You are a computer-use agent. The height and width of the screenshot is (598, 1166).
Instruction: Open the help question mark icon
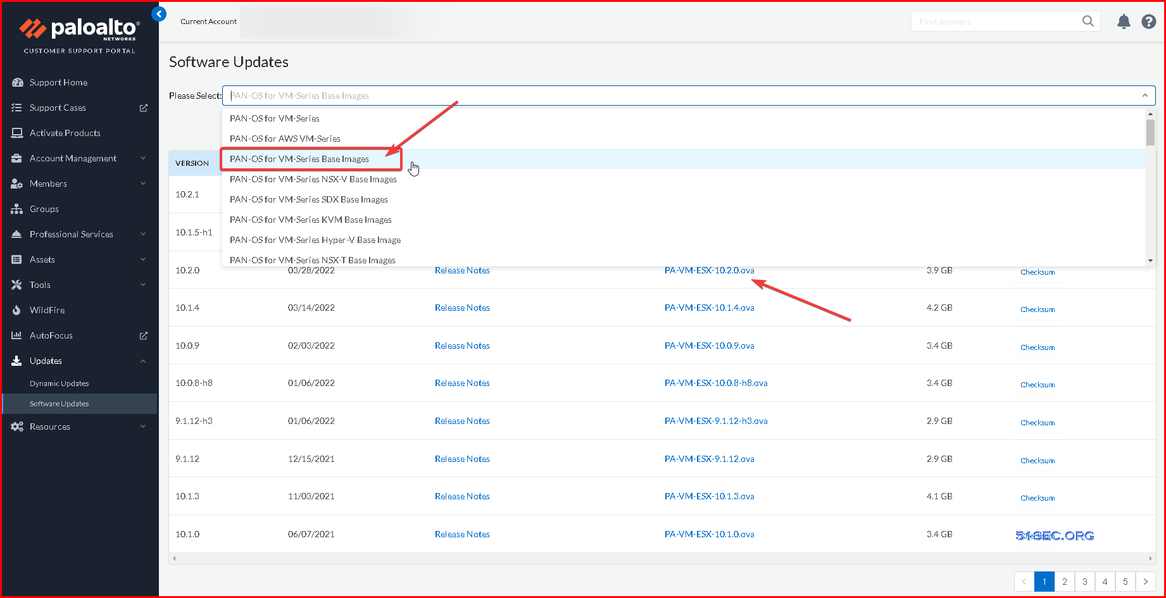coord(1149,22)
